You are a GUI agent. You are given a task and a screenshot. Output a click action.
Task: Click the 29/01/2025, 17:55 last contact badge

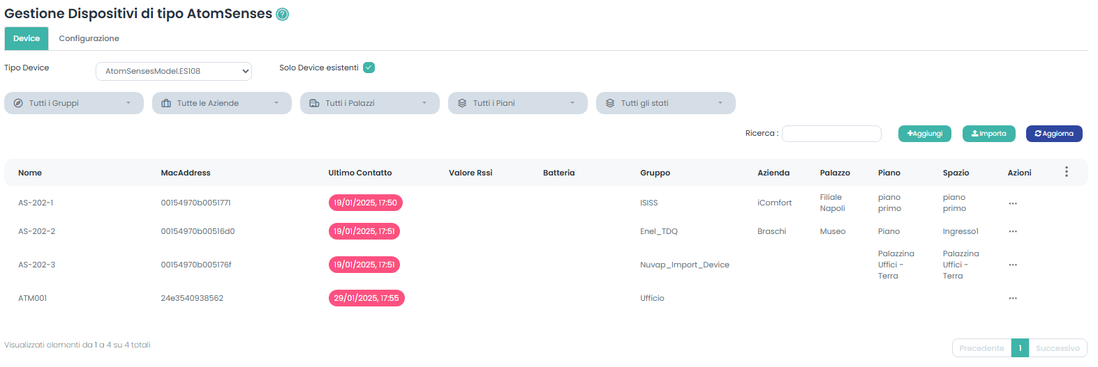point(366,298)
